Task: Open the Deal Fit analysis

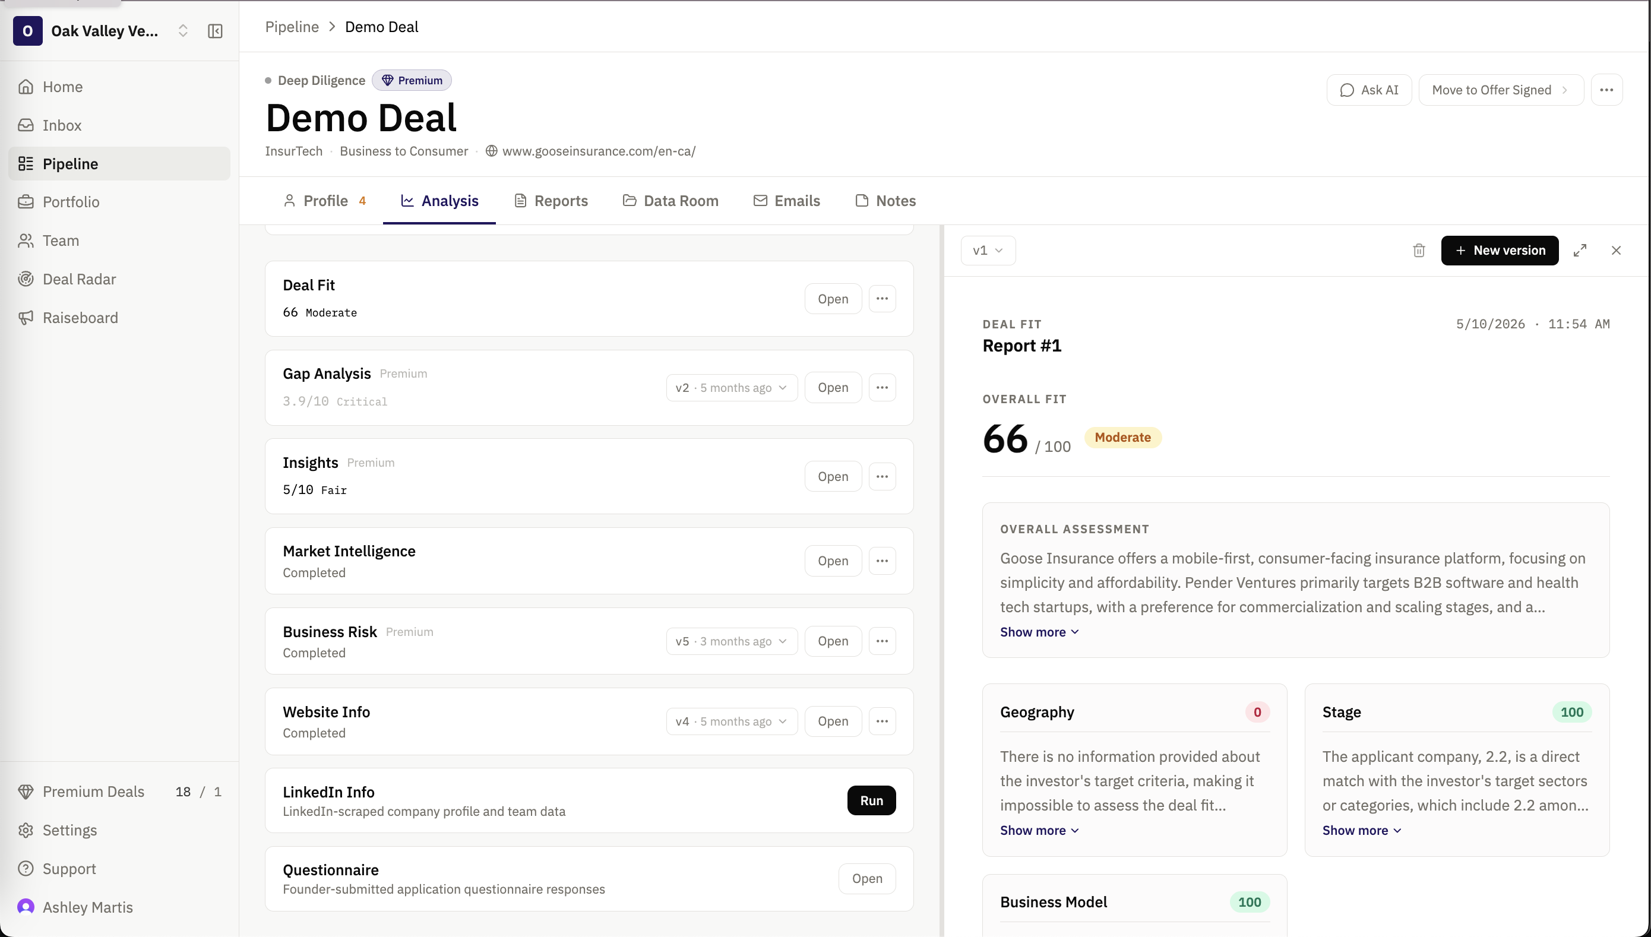Action: (x=833, y=299)
